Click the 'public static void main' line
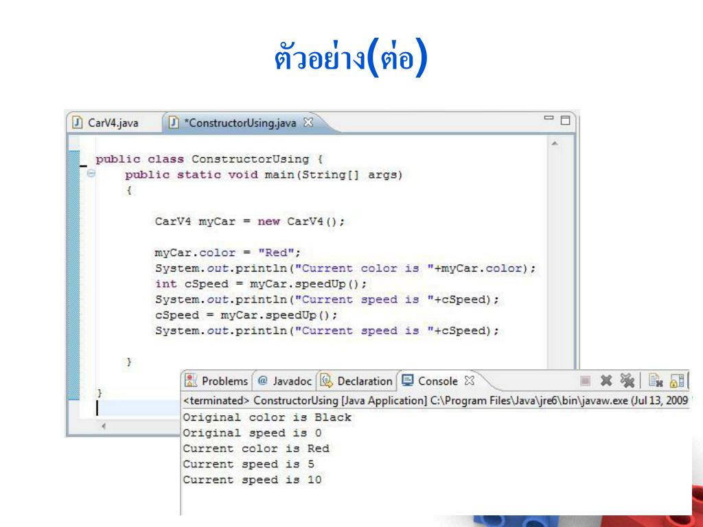Screen dimensions: 703x527 click(x=264, y=175)
